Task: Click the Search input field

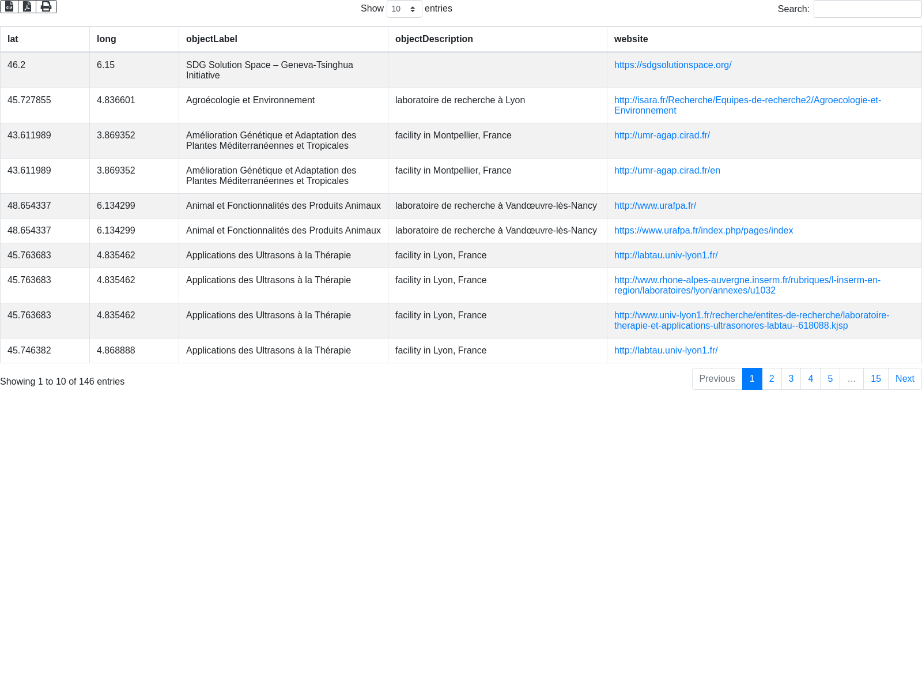Action: pos(867,9)
